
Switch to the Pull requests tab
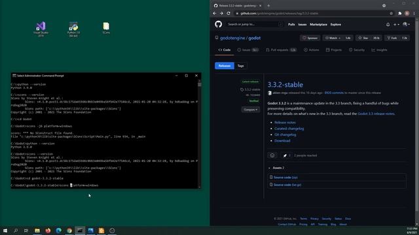[x=281, y=50]
